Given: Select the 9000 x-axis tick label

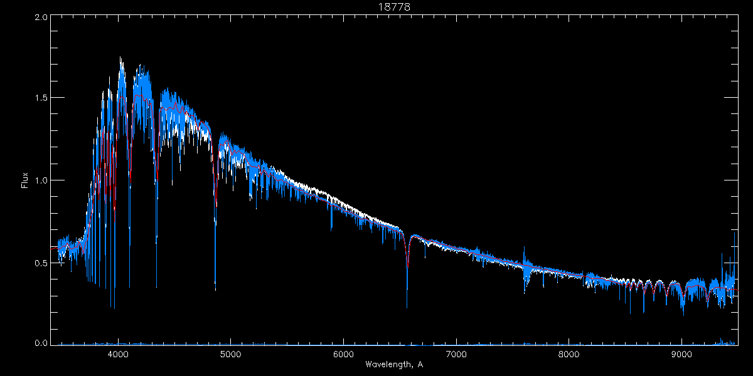Looking at the screenshot, I should [x=682, y=353].
